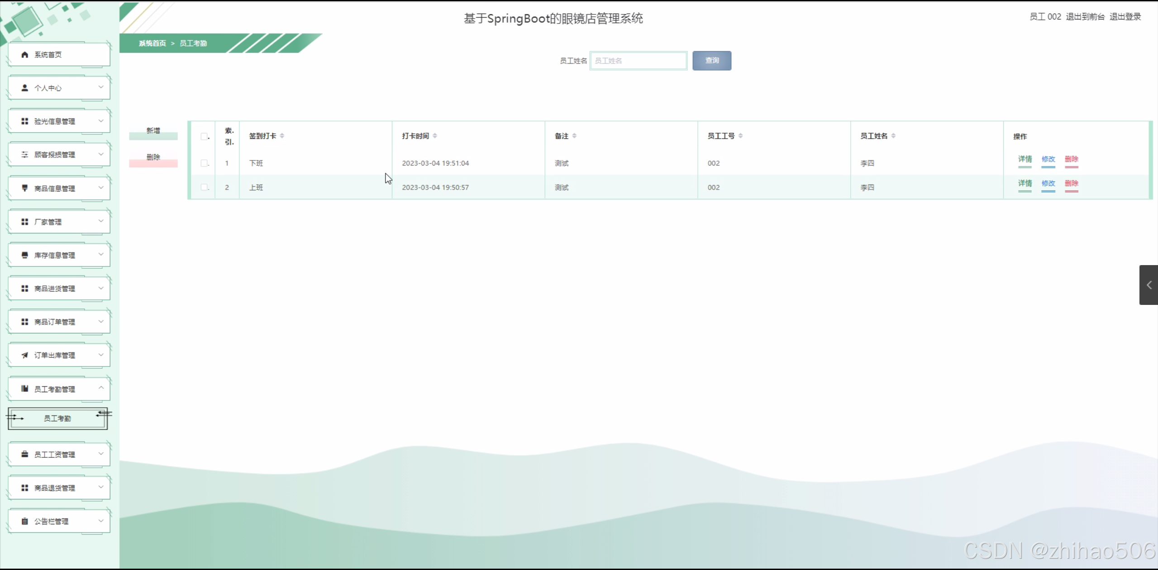Select the 库存信息管理 icon
The image size is (1158, 570).
24,254
